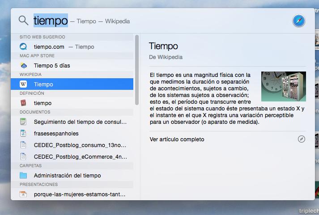
Task: Select the tiempo definition result
Action: 43,103
